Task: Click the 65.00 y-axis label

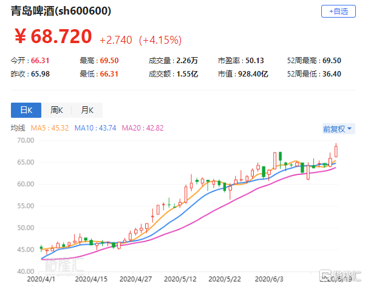Action: click(x=26, y=162)
